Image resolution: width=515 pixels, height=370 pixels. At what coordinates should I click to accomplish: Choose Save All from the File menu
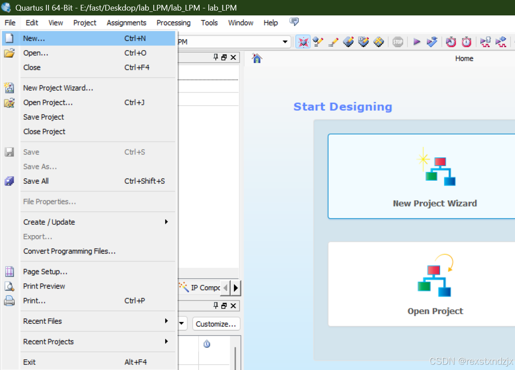(89, 181)
